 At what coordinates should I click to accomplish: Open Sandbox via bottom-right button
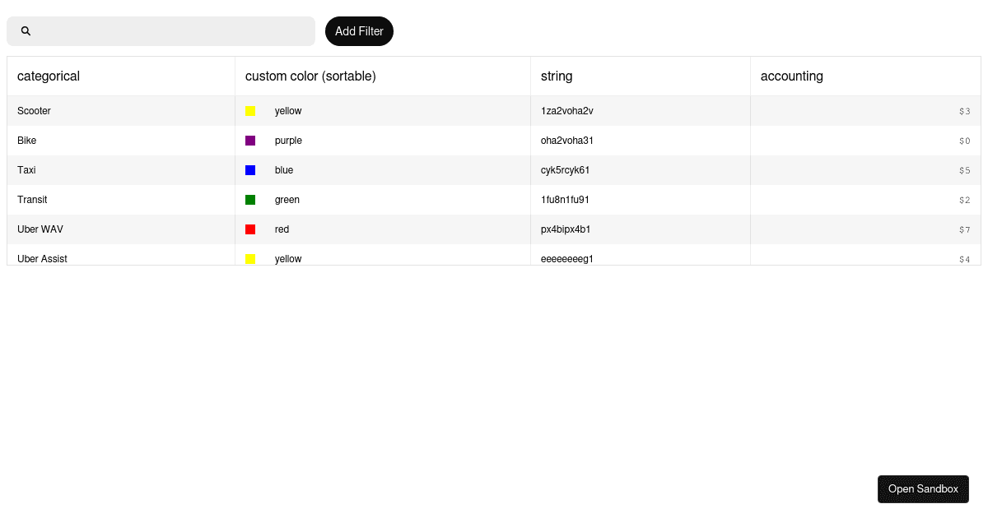click(x=923, y=489)
